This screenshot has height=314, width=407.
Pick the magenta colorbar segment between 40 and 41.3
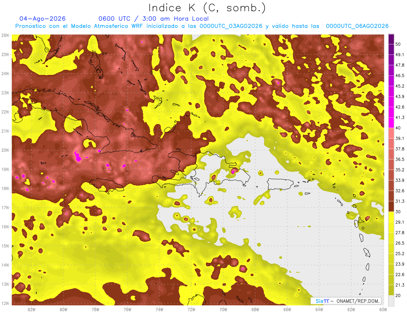391,123
